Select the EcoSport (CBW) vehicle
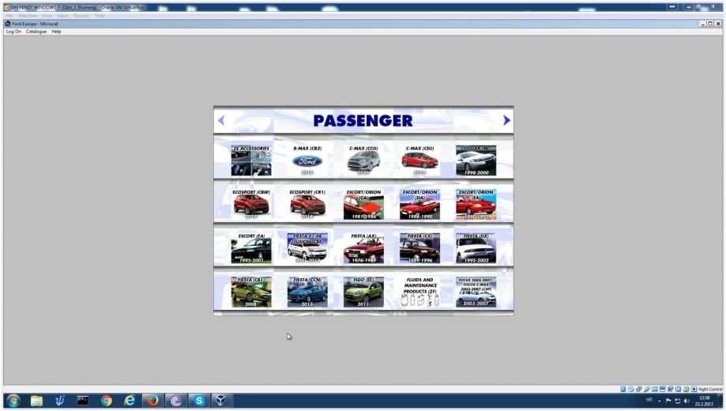The height and width of the screenshot is (411, 726). [251, 204]
